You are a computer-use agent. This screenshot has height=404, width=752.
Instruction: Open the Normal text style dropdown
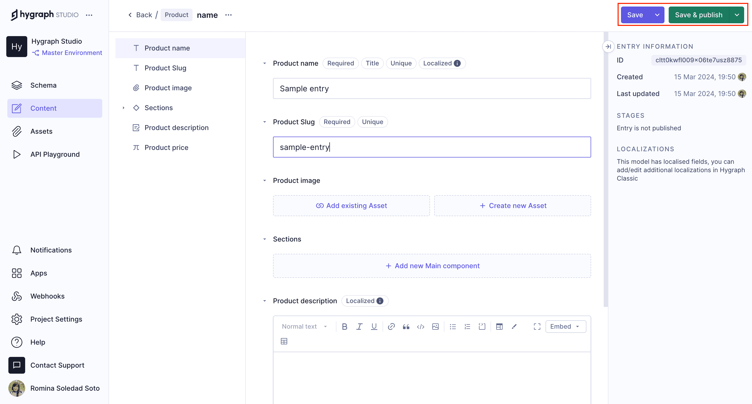pos(304,326)
